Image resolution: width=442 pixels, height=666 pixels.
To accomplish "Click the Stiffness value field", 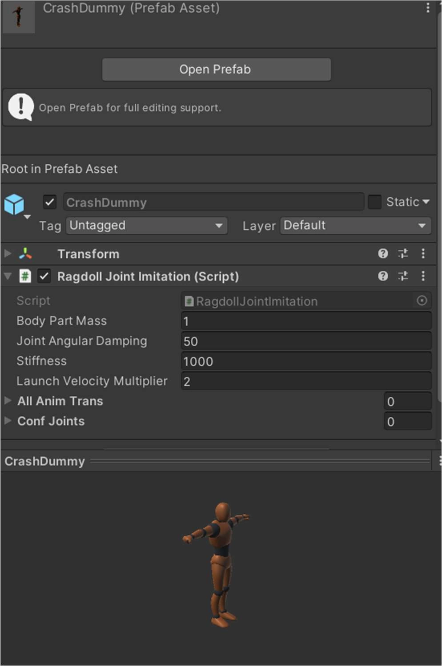I will click(306, 361).
